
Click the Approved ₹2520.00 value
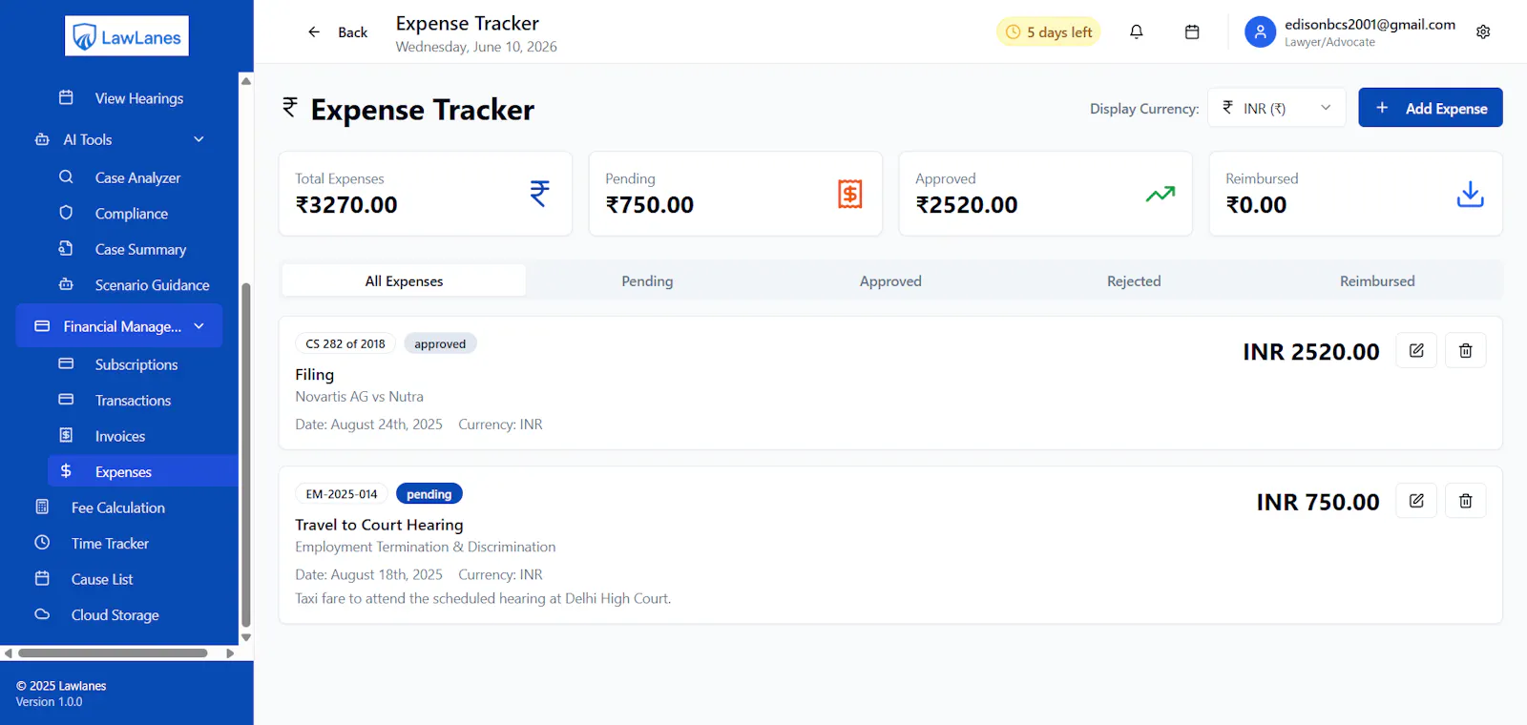point(967,204)
